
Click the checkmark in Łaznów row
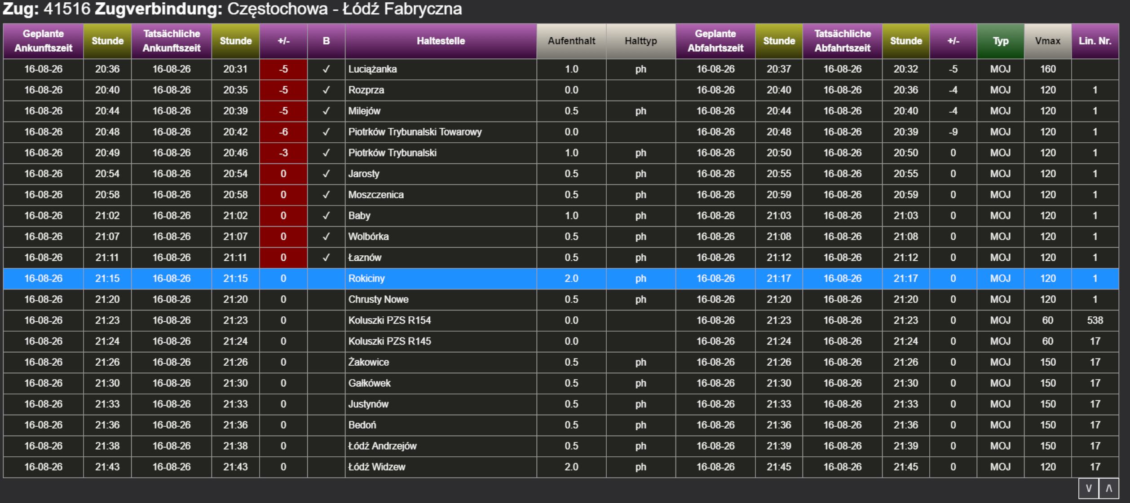(327, 258)
